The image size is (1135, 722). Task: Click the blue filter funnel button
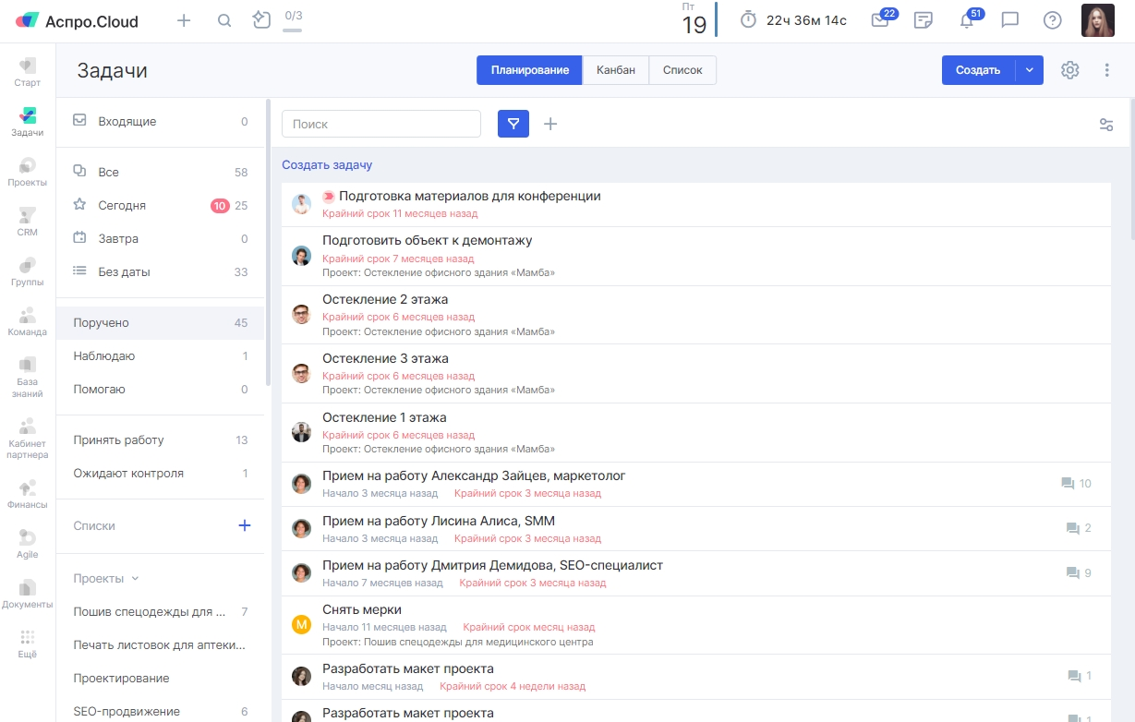pyautogui.click(x=513, y=124)
